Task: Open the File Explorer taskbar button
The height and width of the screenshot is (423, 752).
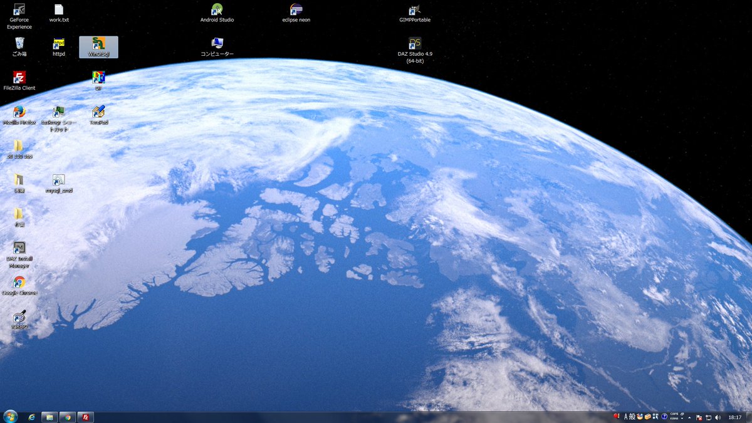Action: [50, 417]
